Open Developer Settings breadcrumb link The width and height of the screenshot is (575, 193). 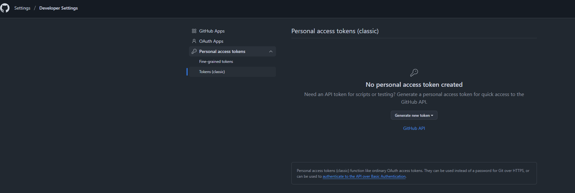click(59, 8)
